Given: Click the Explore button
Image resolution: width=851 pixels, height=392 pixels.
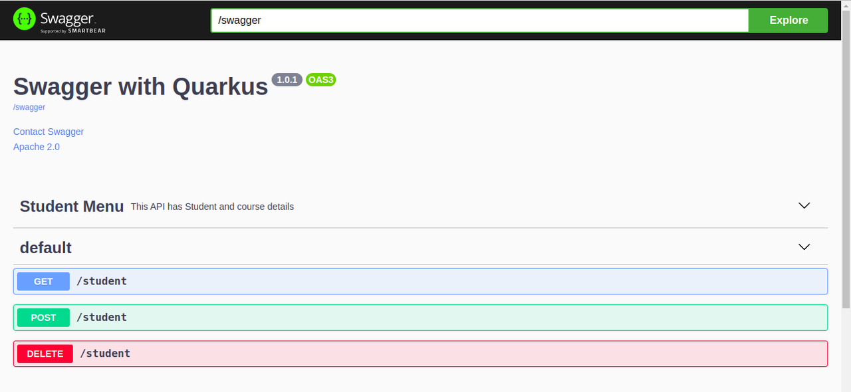Looking at the screenshot, I should (x=789, y=20).
